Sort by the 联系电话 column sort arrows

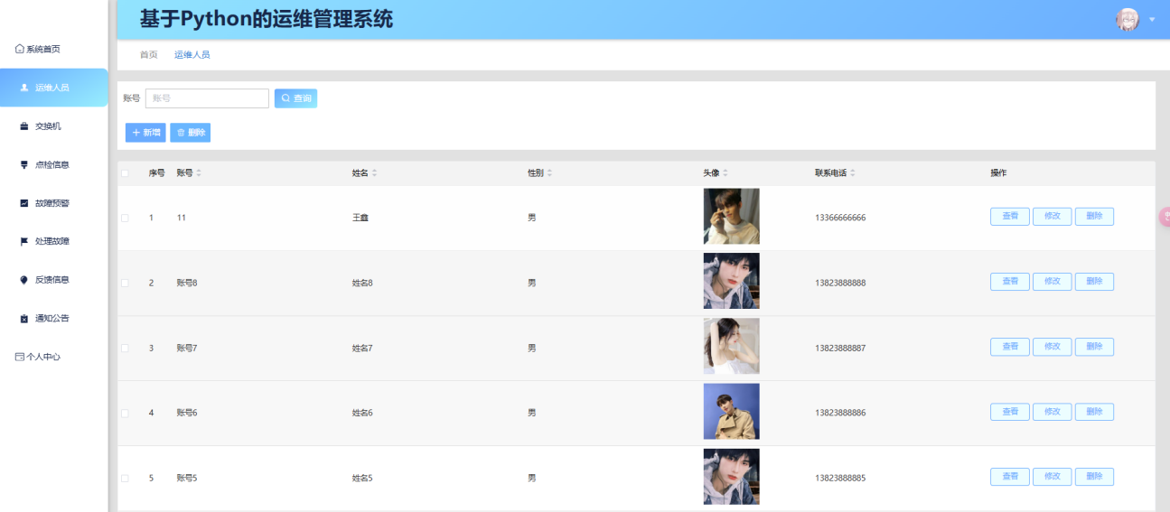pos(852,172)
